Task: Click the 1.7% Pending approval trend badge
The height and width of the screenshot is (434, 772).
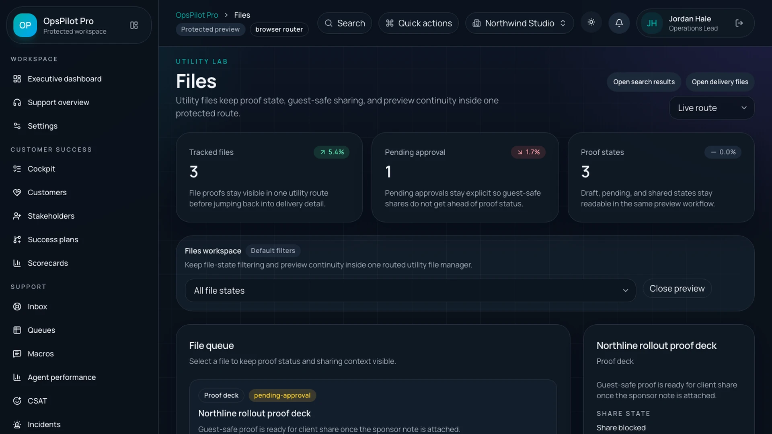Action: [x=528, y=152]
